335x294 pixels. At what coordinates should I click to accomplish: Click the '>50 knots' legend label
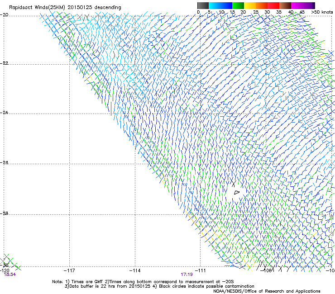(322, 12)
